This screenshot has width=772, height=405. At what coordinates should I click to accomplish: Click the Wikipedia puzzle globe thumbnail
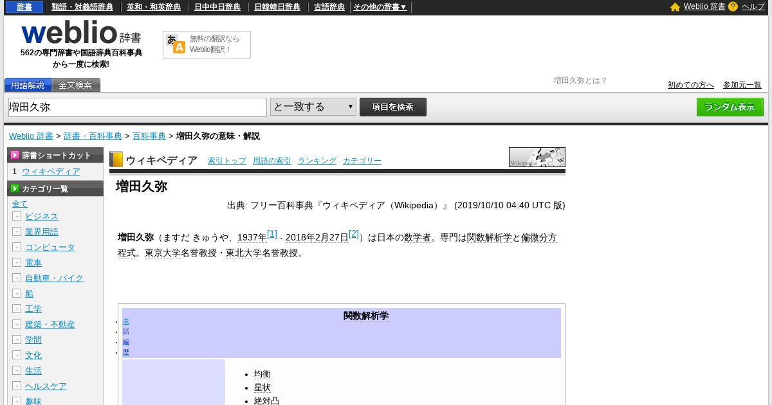pos(537,157)
